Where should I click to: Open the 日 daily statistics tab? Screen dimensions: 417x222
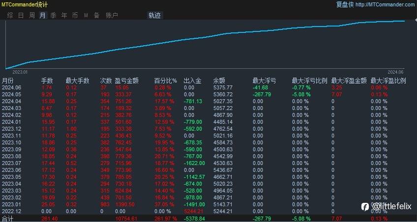pos(21,15)
